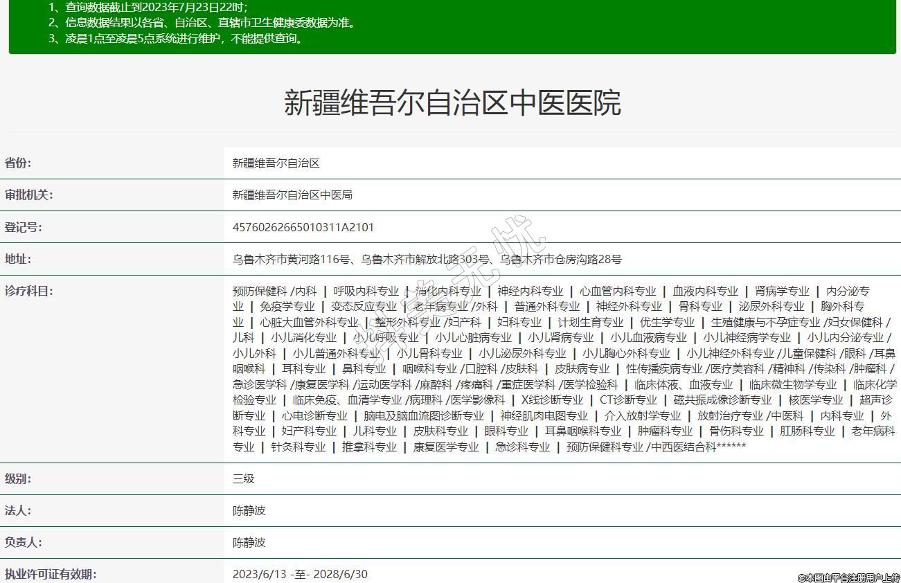
Task: Select the approving authority value 新疆维吾尔自治区中医局
Action: pos(292,195)
